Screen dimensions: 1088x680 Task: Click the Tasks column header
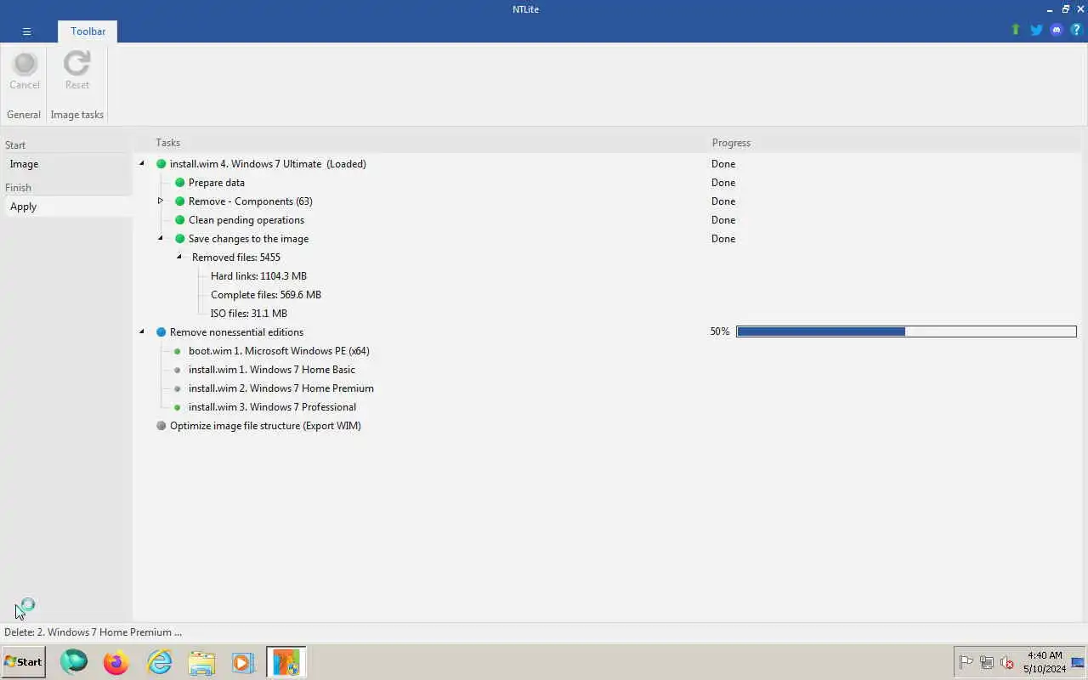point(167,143)
